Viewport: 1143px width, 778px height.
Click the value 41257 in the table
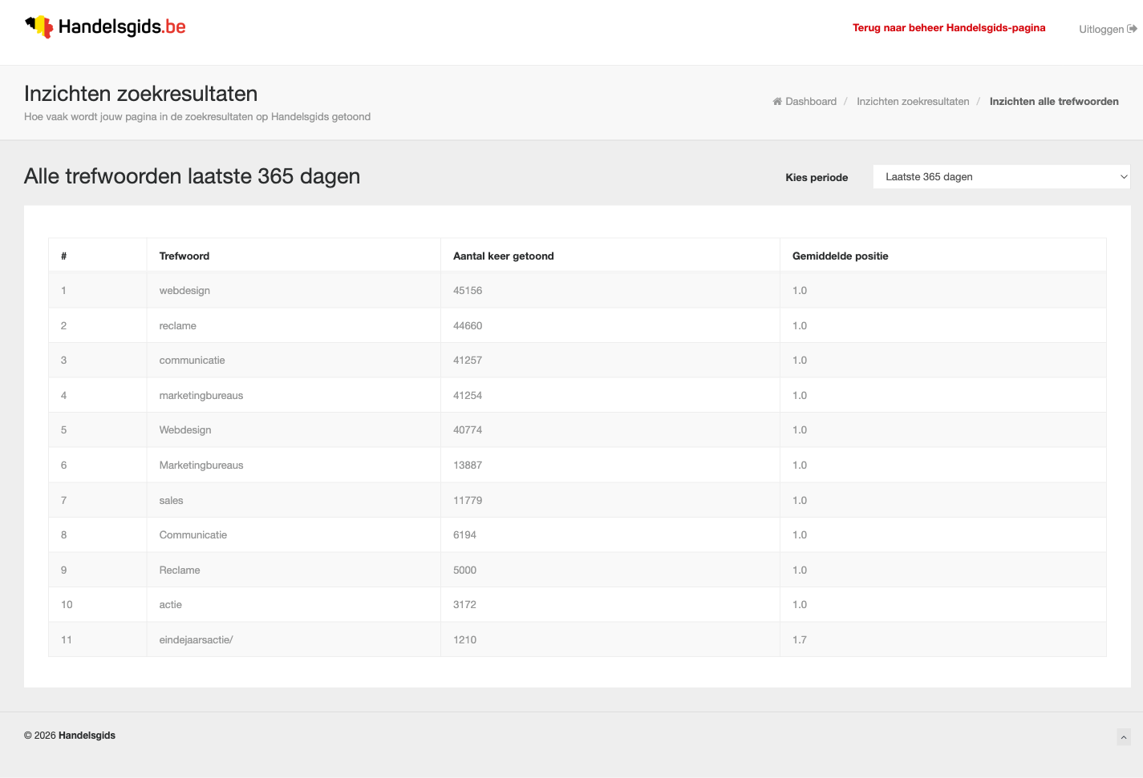click(468, 361)
